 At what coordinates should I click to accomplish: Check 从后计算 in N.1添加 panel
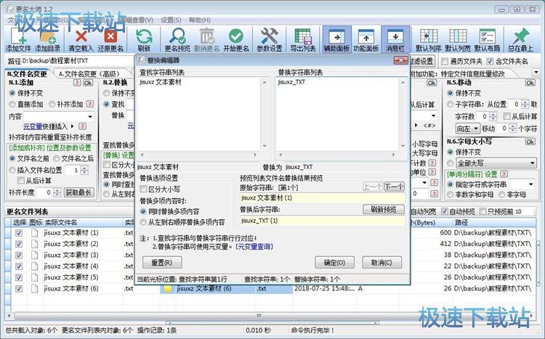point(21,180)
